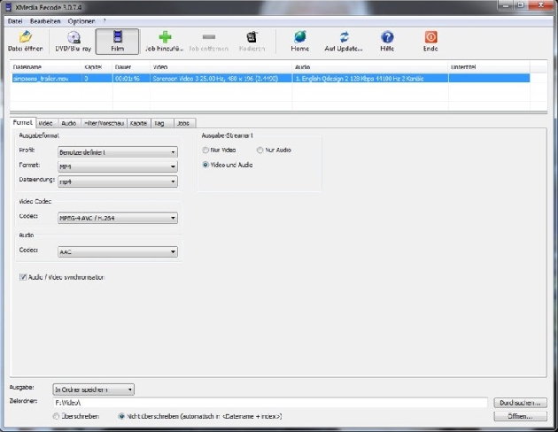This screenshot has height=432, width=558.
Task: Open the Format MP4 dropdown
Action: tap(117, 166)
